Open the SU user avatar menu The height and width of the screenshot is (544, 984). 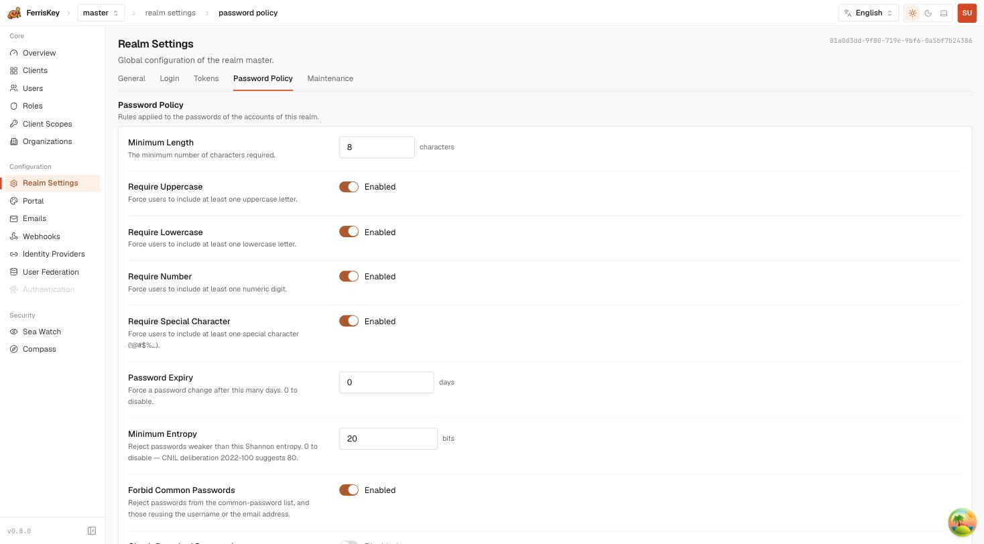click(x=967, y=13)
